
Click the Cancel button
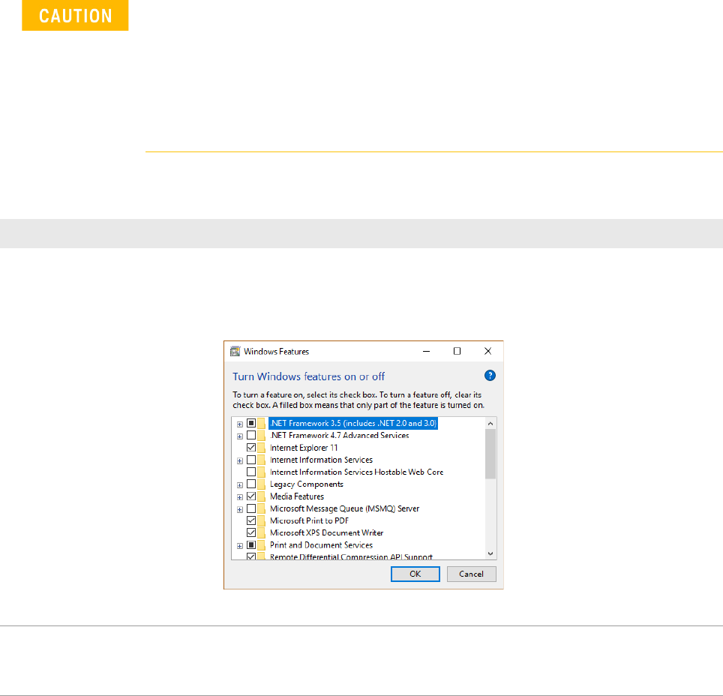tap(471, 574)
